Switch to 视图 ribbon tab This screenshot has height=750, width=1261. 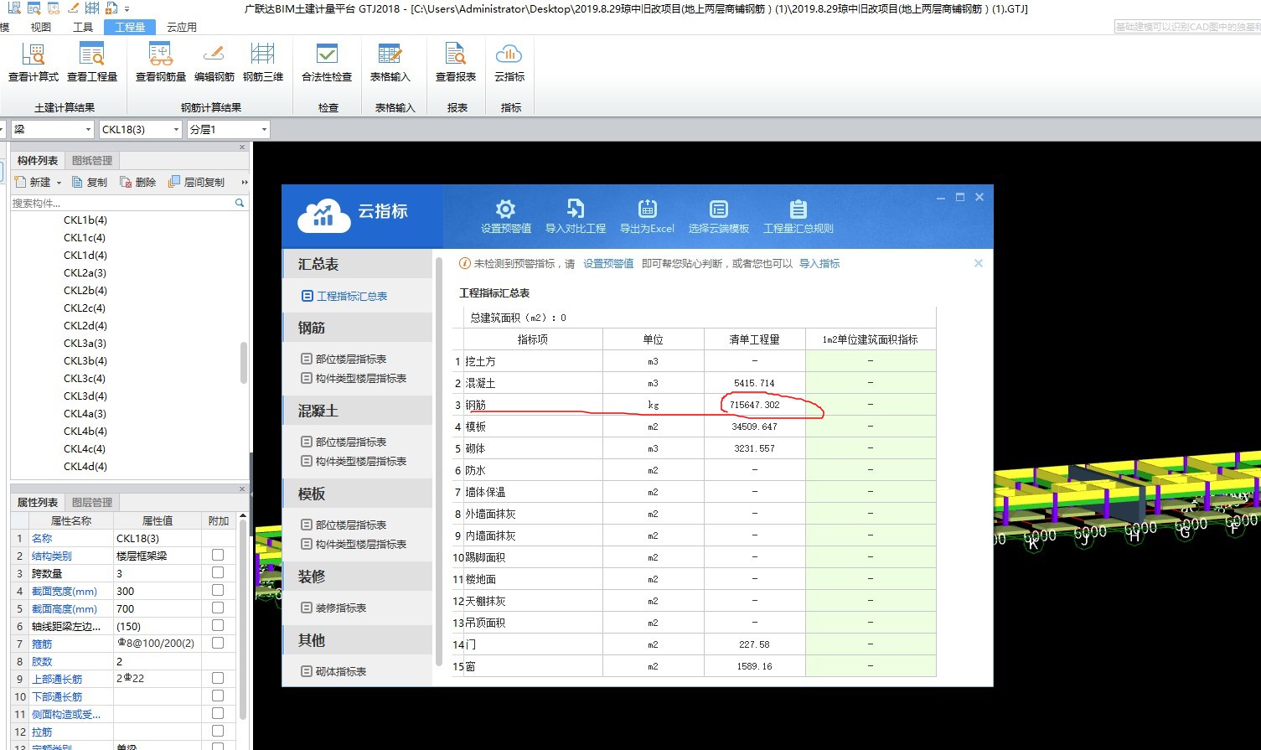pyautogui.click(x=40, y=27)
